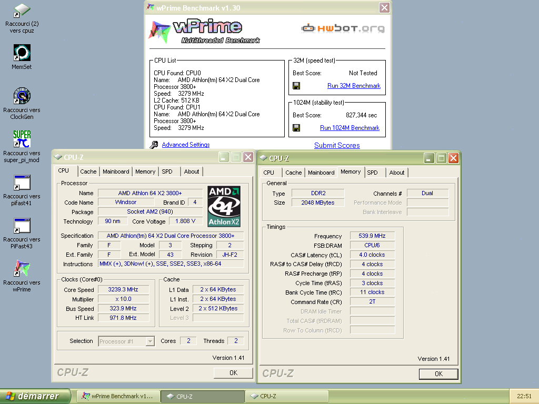
Task: Click OK in the CPU-Z window showing the Memory tab
Action: (438, 374)
